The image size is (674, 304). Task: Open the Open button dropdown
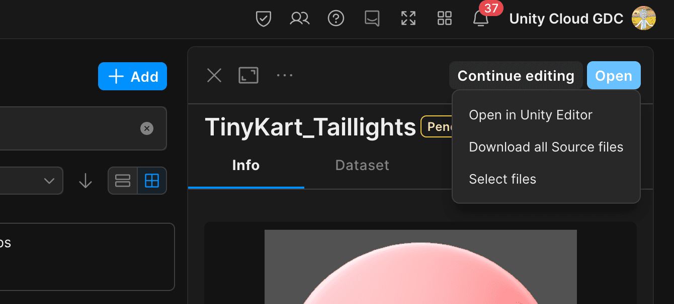click(x=614, y=75)
